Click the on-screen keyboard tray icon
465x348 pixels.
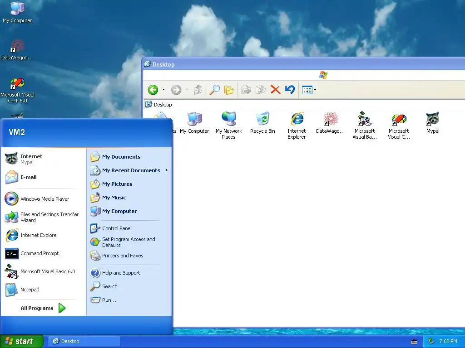tap(414, 342)
